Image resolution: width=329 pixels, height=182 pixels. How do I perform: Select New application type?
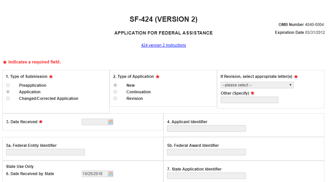pos(115,85)
